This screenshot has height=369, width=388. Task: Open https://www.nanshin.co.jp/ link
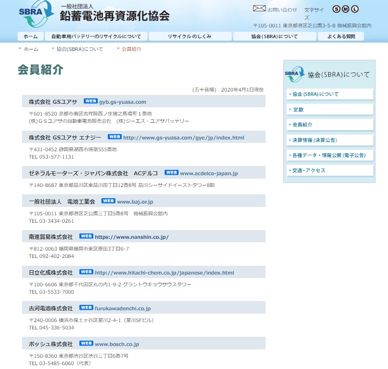132,237
